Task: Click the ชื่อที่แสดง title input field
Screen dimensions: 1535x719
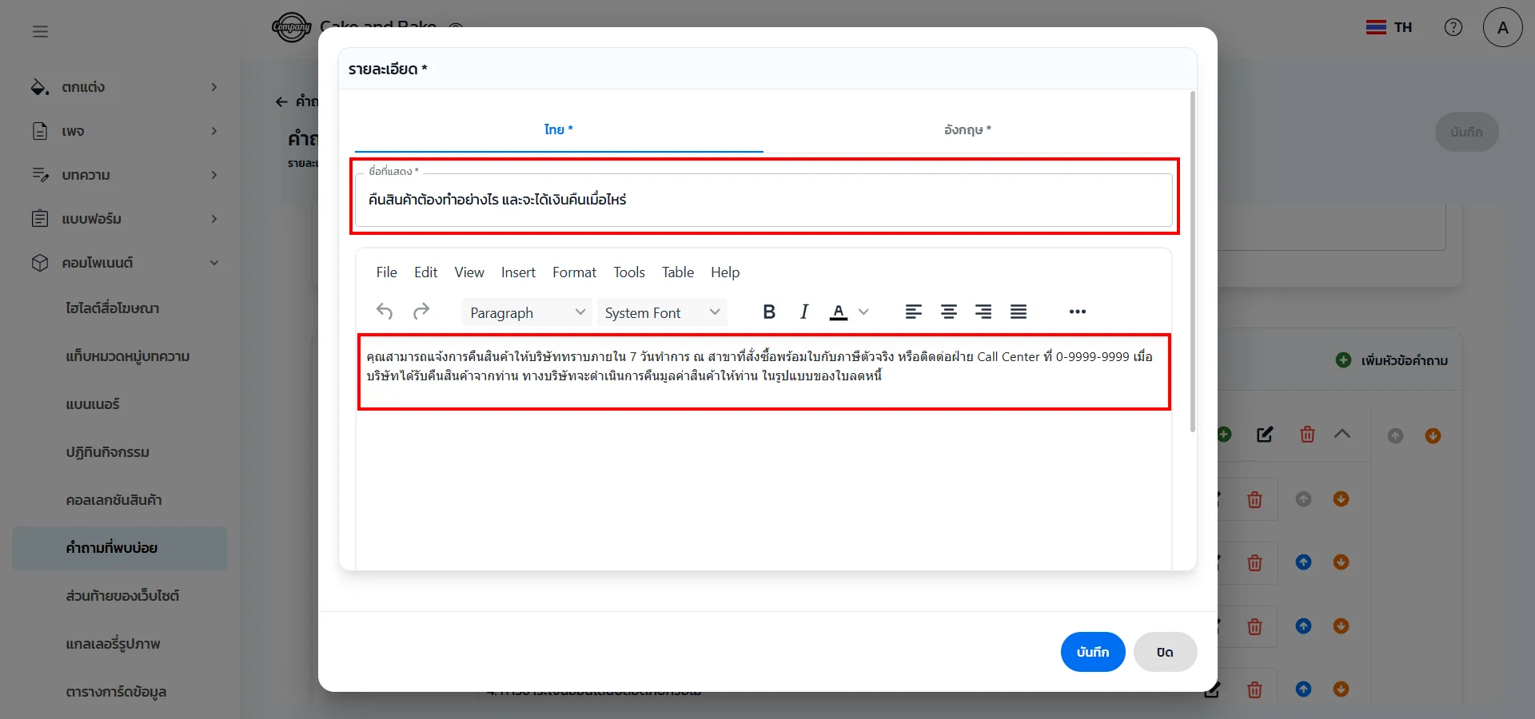Action: coord(764,200)
